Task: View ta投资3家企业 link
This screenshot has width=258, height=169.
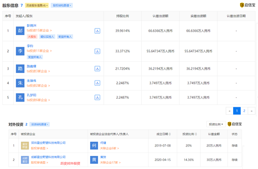Action: click(38, 71)
